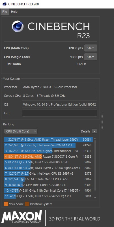Click ranking scrollbar down arrow
This screenshot has height=227, width=114.
point(95,197)
